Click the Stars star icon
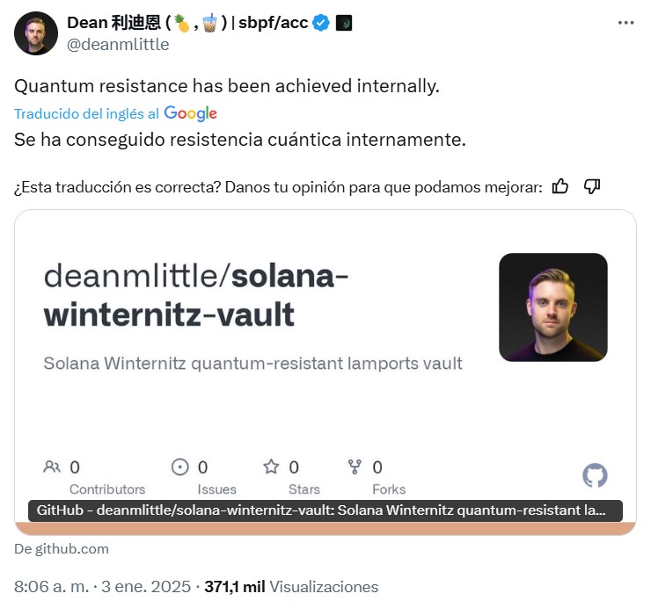Viewport: 651px width, 608px height. [271, 467]
